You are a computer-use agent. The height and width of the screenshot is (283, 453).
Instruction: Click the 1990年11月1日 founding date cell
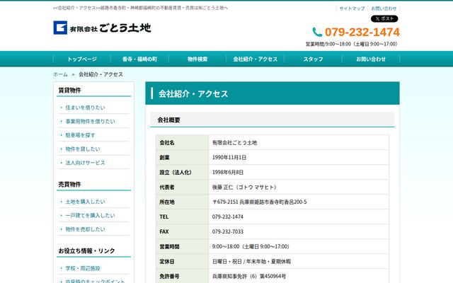tap(299, 157)
